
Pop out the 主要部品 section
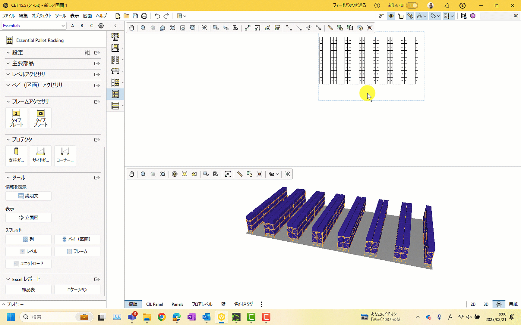coord(97,63)
